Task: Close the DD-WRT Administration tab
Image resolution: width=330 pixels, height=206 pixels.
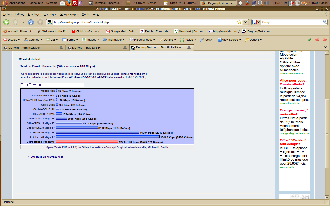Action: (x=61, y=48)
